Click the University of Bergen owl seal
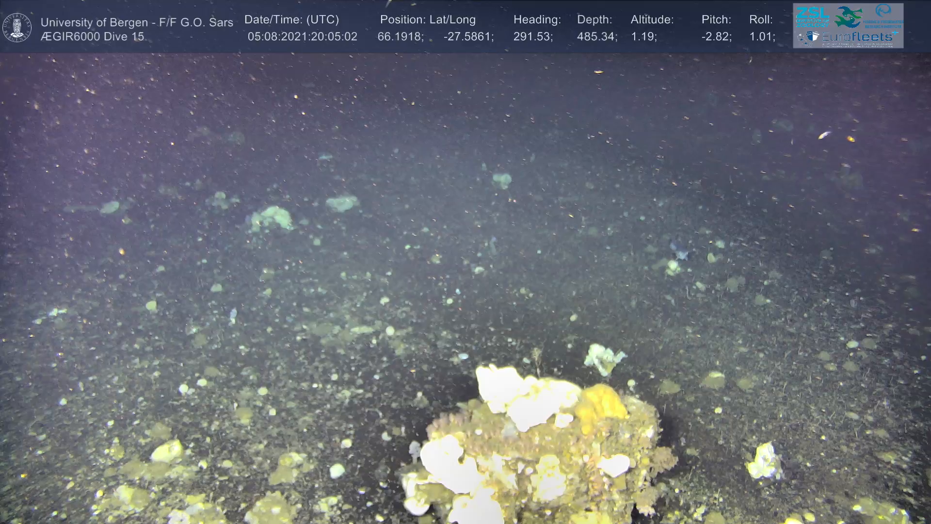 tap(17, 28)
